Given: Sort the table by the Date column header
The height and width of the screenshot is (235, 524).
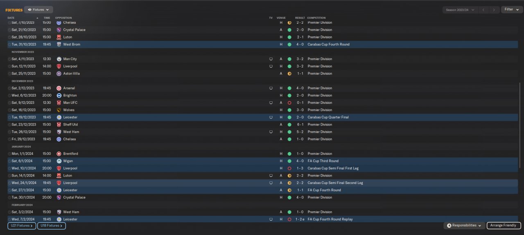Looking at the screenshot, I should tap(11, 18).
